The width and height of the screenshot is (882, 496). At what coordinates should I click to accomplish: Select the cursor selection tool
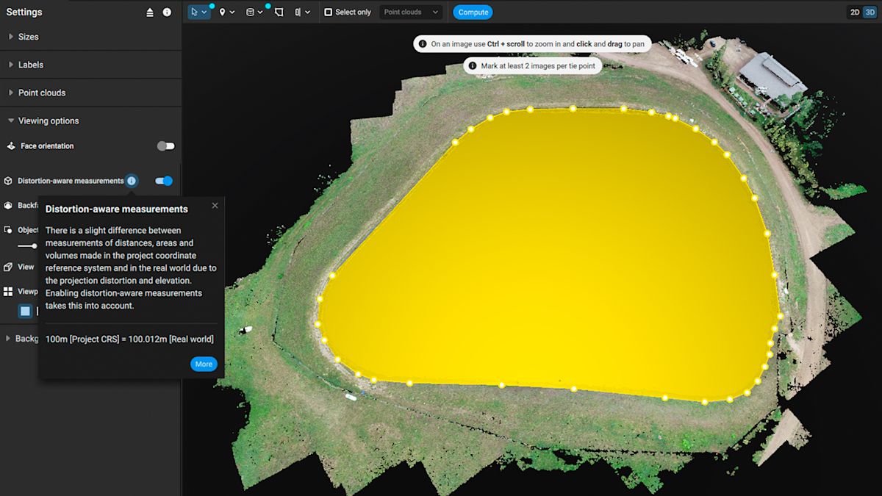click(x=195, y=12)
